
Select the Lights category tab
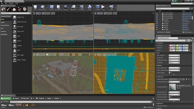pyautogui.click(x=3, y=22)
